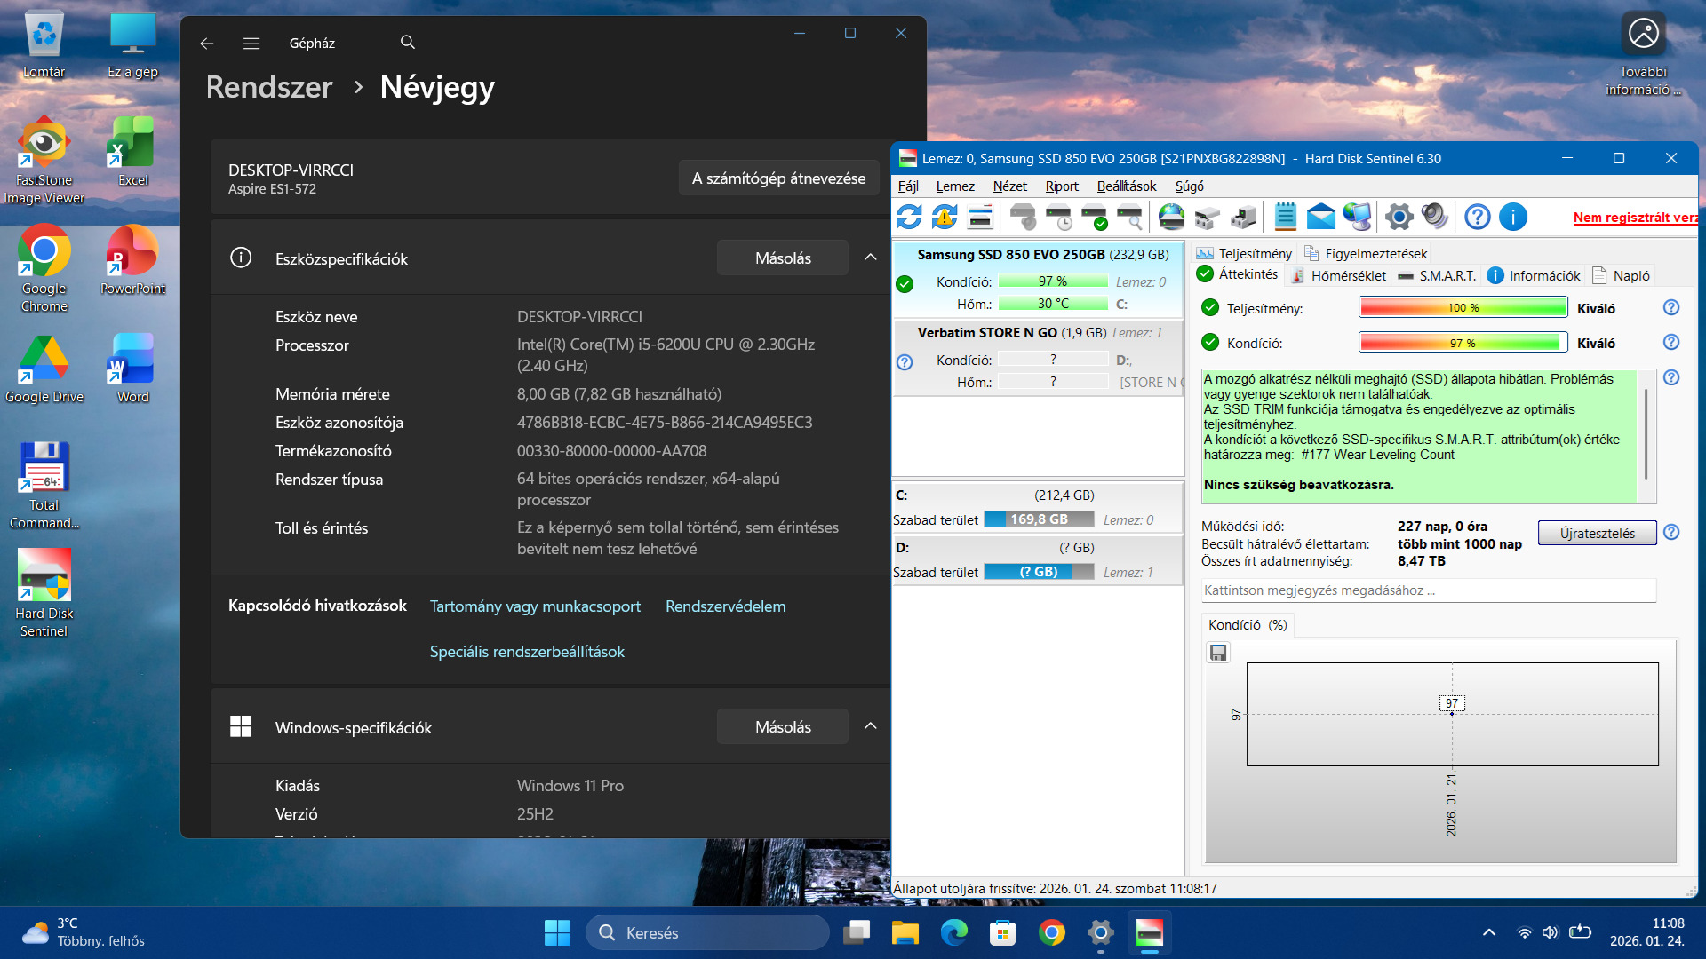This screenshot has height=959, width=1706.
Task: Click the blue notepad report icon
Action: (x=1285, y=217)
